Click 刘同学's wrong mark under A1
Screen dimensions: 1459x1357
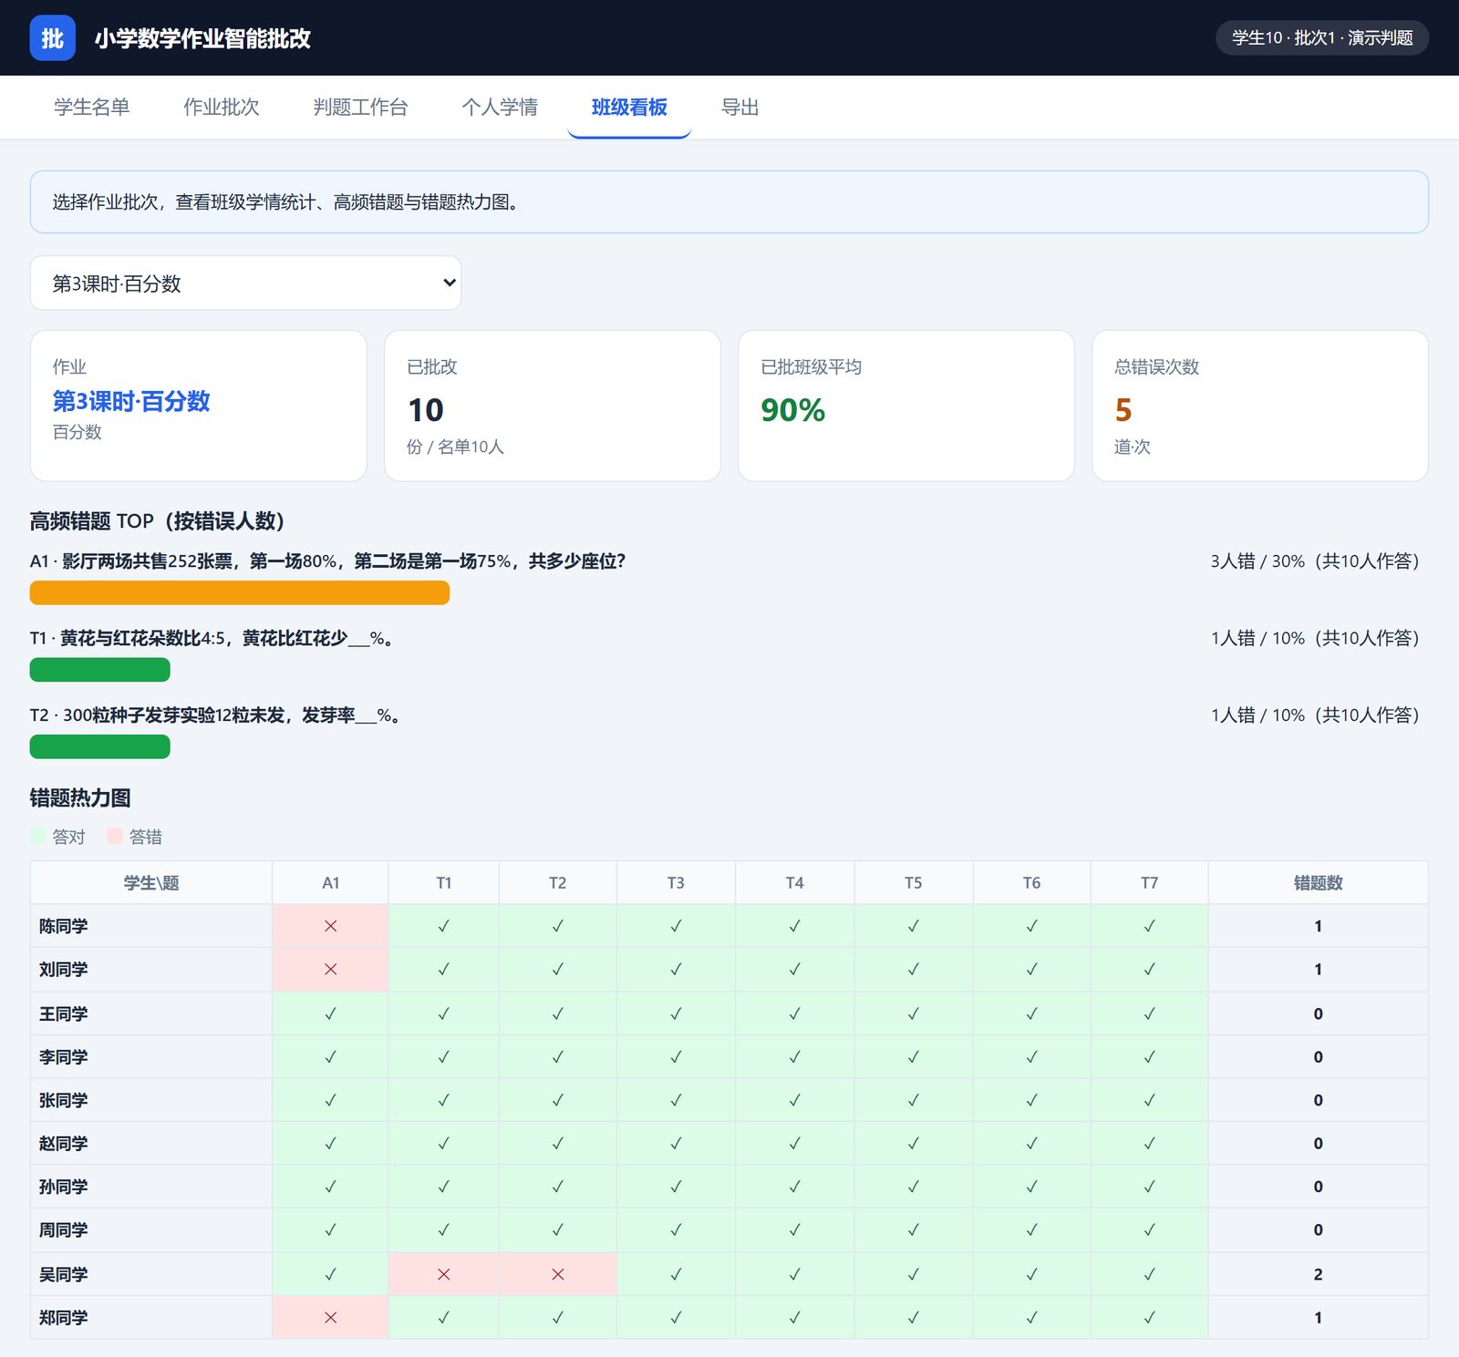[330, 970]
